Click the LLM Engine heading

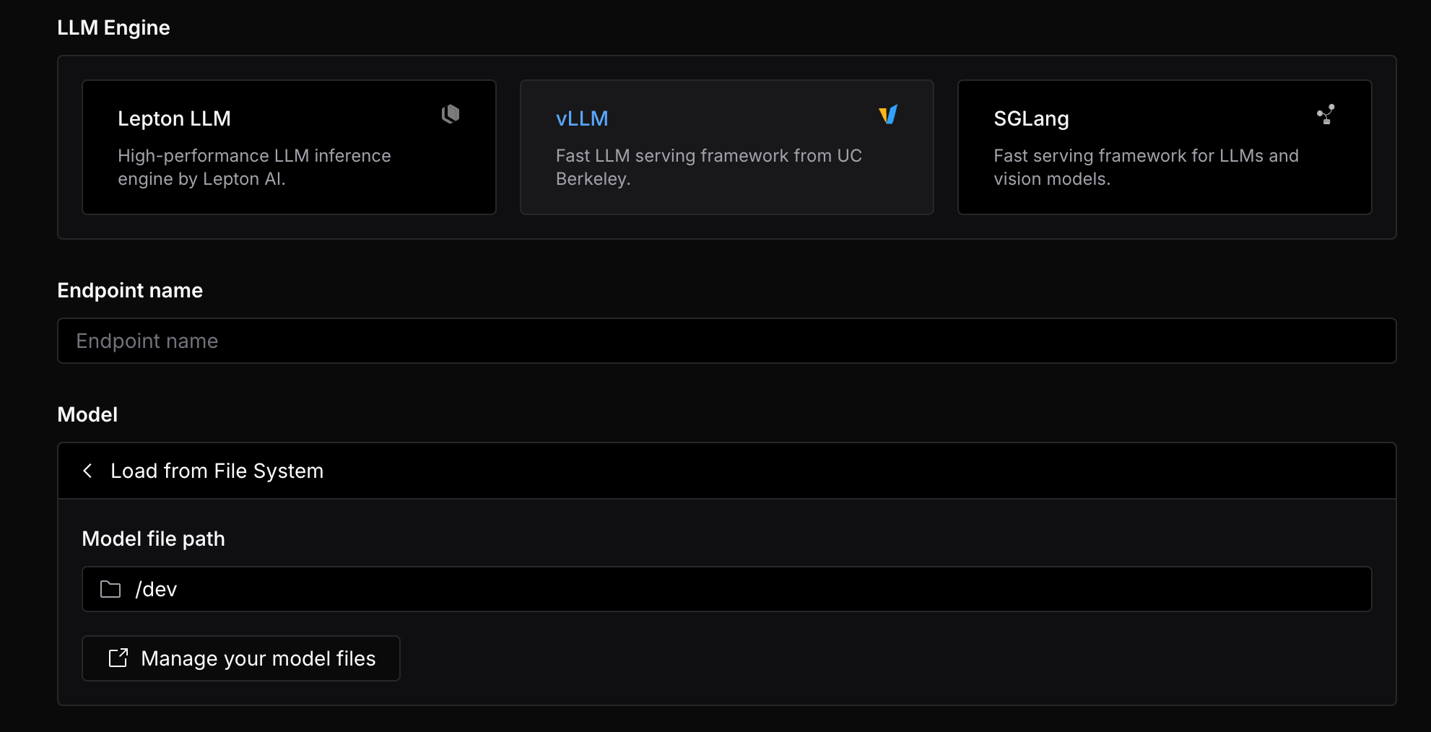coord(113,27)
